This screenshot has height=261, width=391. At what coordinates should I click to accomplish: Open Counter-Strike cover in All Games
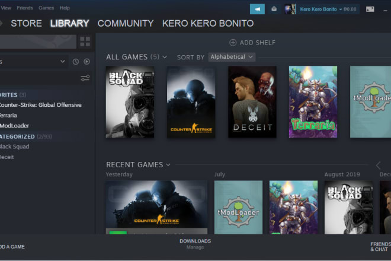tap(191, 102)
